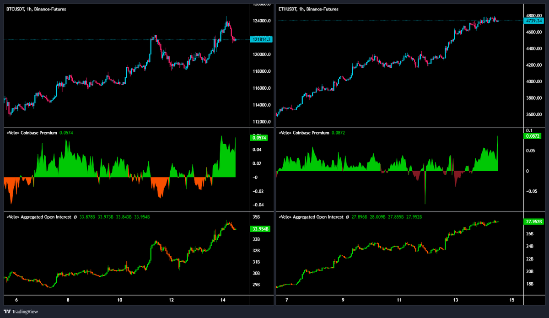Click date 10 on the BTC time axis
The height and width of the screenshot is (318, 549).
click(x=120, y=300)
